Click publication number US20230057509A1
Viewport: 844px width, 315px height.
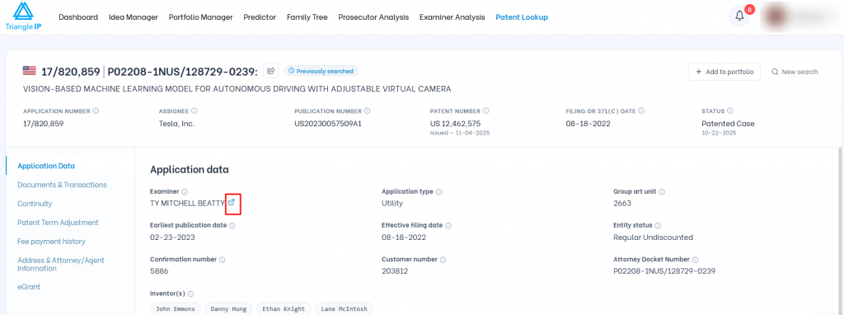pos(328,124)
